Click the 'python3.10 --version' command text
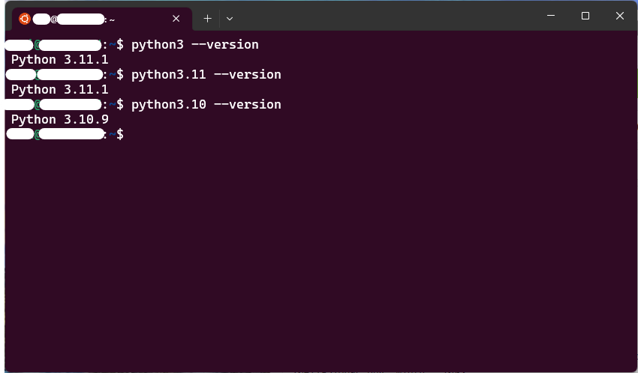638x373 pixels. 206,104
